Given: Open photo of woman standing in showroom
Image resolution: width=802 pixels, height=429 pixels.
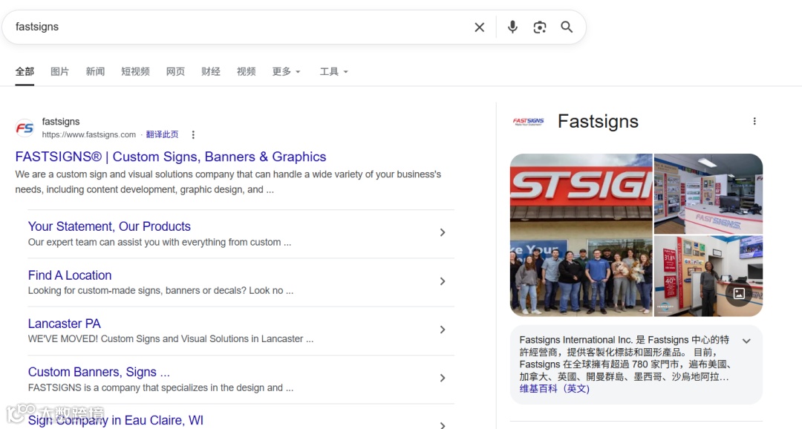Looking at the screenshot, I should pyautogui.click(x=708, y=276).
